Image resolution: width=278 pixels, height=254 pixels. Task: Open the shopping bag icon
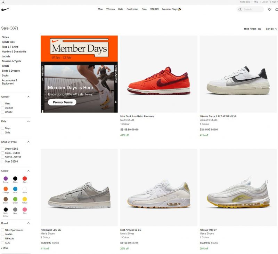pyautogui.click(x=277, y=9)
